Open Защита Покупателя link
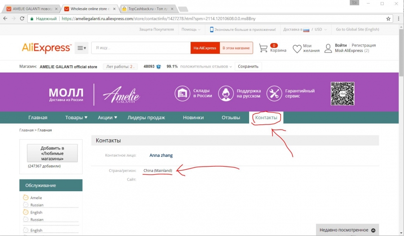Viewport: 404px width, 236px height. (156, 30)
